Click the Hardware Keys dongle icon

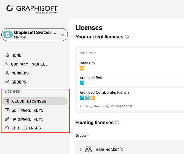click(7, 119)
